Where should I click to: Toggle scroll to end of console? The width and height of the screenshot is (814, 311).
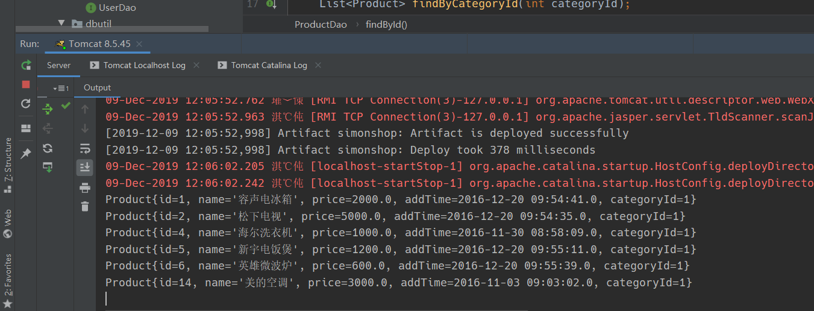point(84,167)
